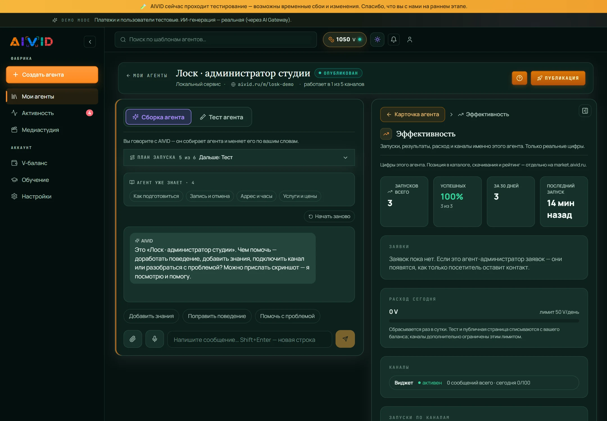Screen dimensions: 607x421
Task: Toggle light/dark theme sun icon
Action: tap(377, 40)
